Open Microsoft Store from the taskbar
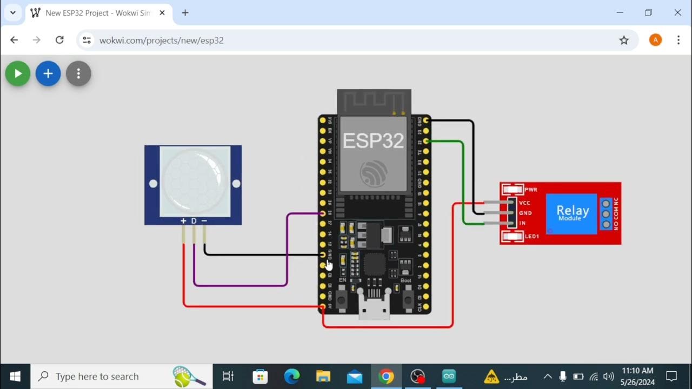The image size is (692, 389). click(x=260, y=377)
